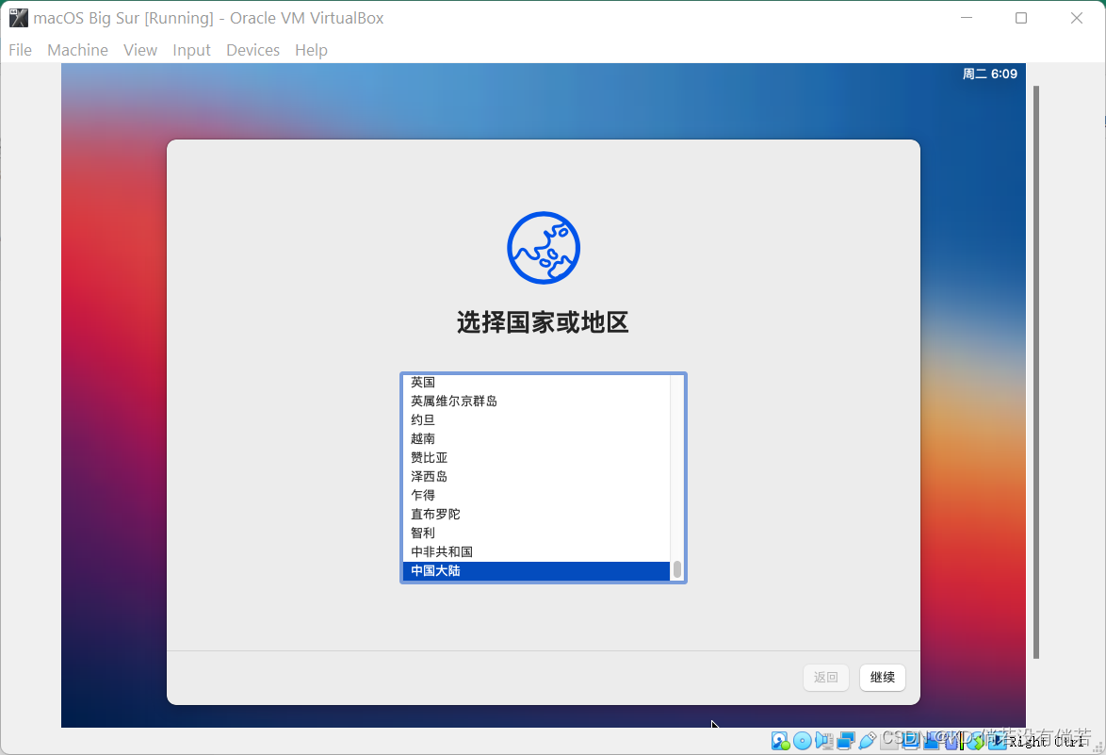Screen dimensions: 1106x755
Task: Click the VM window vertical scrollbar
Action: [x=1036, y=372]
